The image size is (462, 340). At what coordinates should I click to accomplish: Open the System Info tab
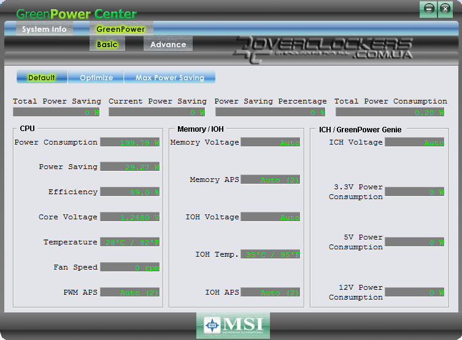point(44,29)
